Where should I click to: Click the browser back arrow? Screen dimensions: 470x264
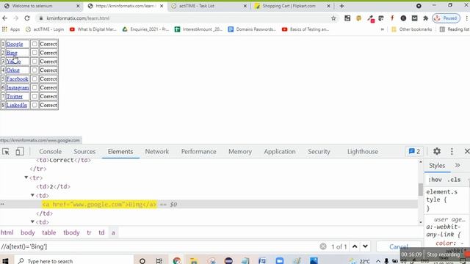(x=5, y=18)
